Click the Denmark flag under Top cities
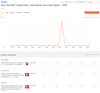This screenshot has width=100, height=93. pos(27,87)
